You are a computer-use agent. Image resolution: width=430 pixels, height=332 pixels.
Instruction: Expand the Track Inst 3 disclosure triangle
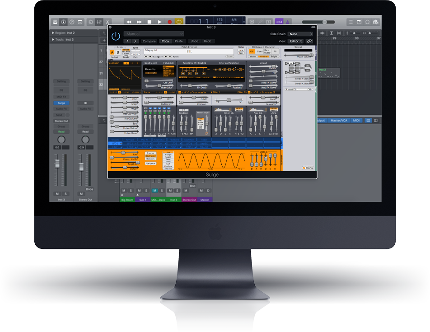(x=53, y=39)
